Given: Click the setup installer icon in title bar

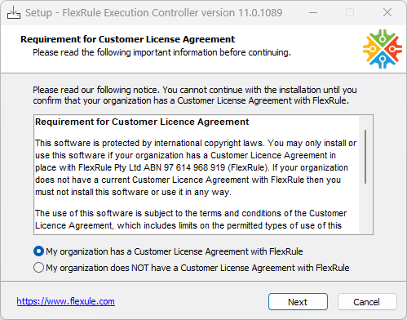Looking at the screenshot, I should [x=14, y=12].
